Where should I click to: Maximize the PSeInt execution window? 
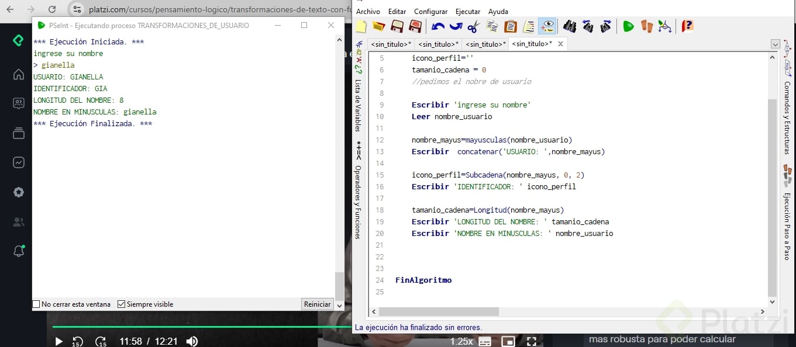click(x=304, y=25)
